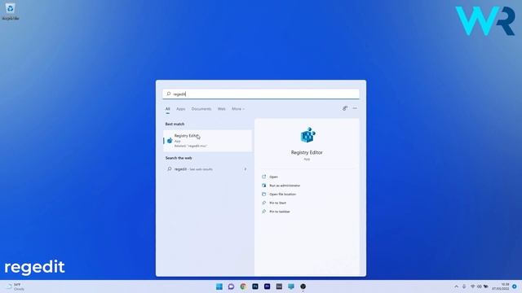Open the black circular taskbar app
Image resolution: width=522 pixels, height=293 pixels.
click(303, 286)
